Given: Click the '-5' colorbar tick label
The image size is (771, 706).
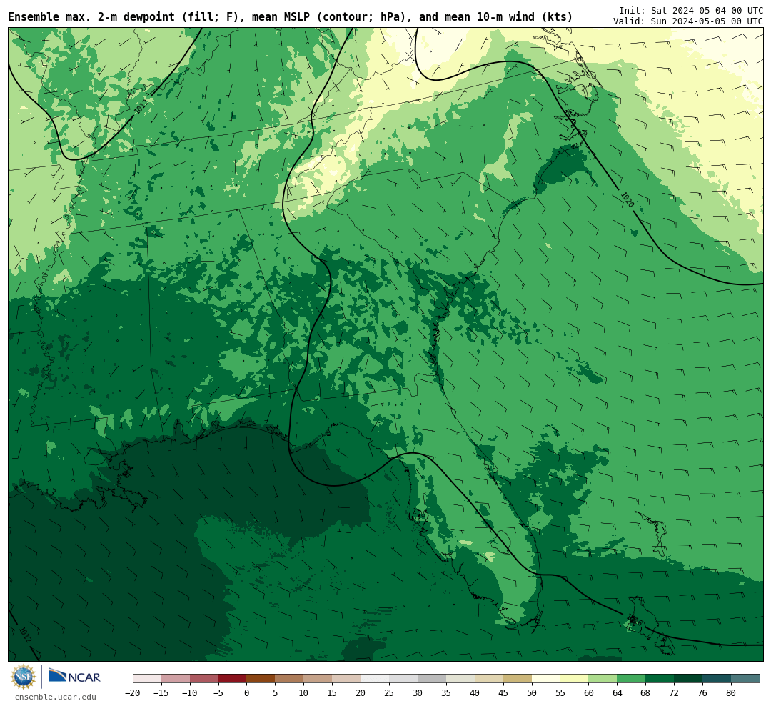Looking at the screenshot, I should (218, 693).
